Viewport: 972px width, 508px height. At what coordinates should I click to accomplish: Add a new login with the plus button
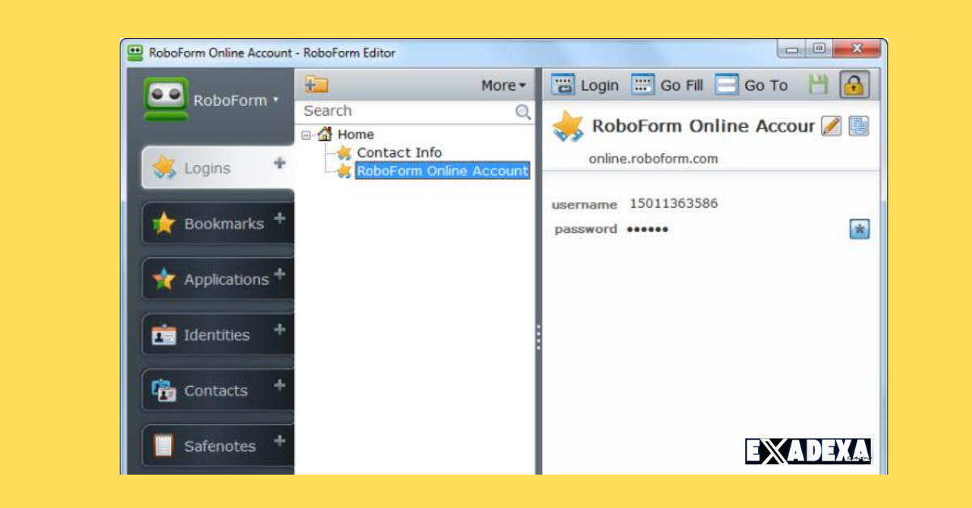[x=279, y=163]
